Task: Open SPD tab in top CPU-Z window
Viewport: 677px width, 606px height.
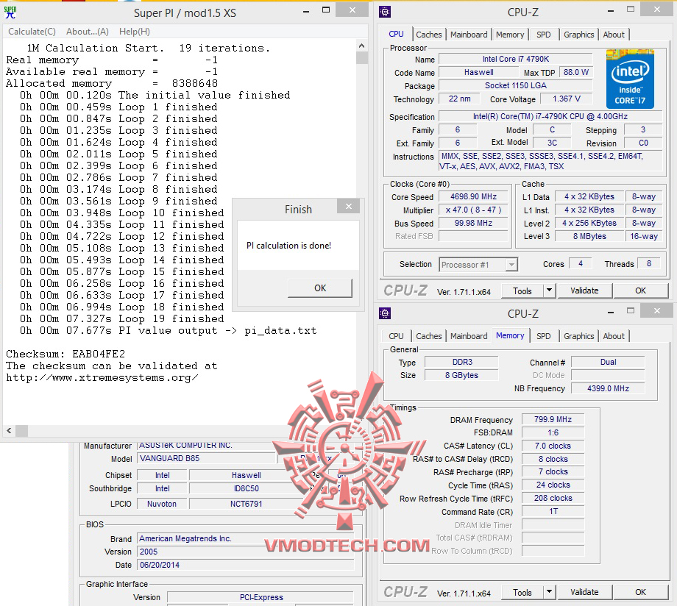Action: 544,35
